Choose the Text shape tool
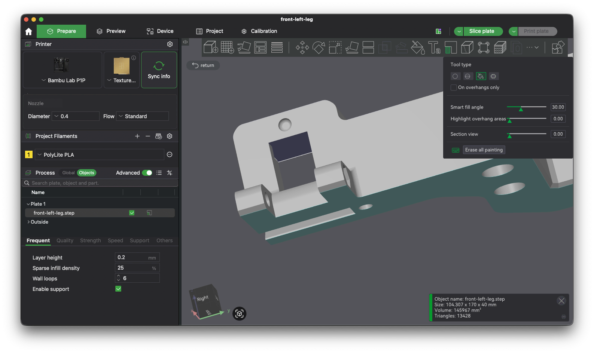This screenshot has height=353, width=594. [434, 47]
